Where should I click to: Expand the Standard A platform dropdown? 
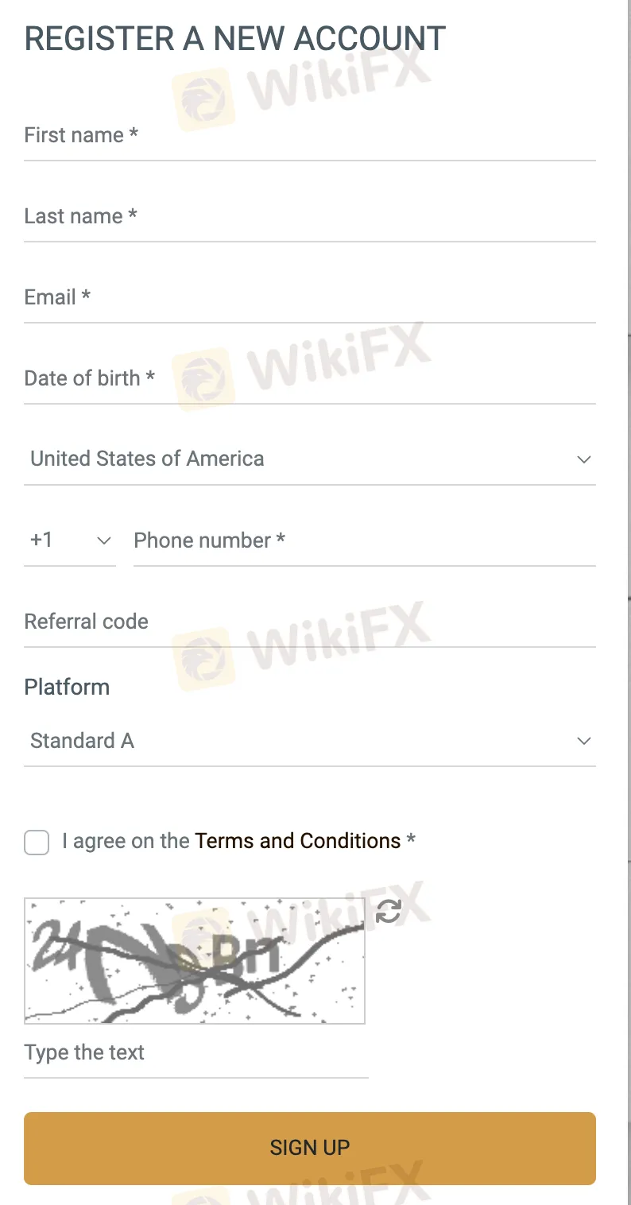[x=309, y=741]
